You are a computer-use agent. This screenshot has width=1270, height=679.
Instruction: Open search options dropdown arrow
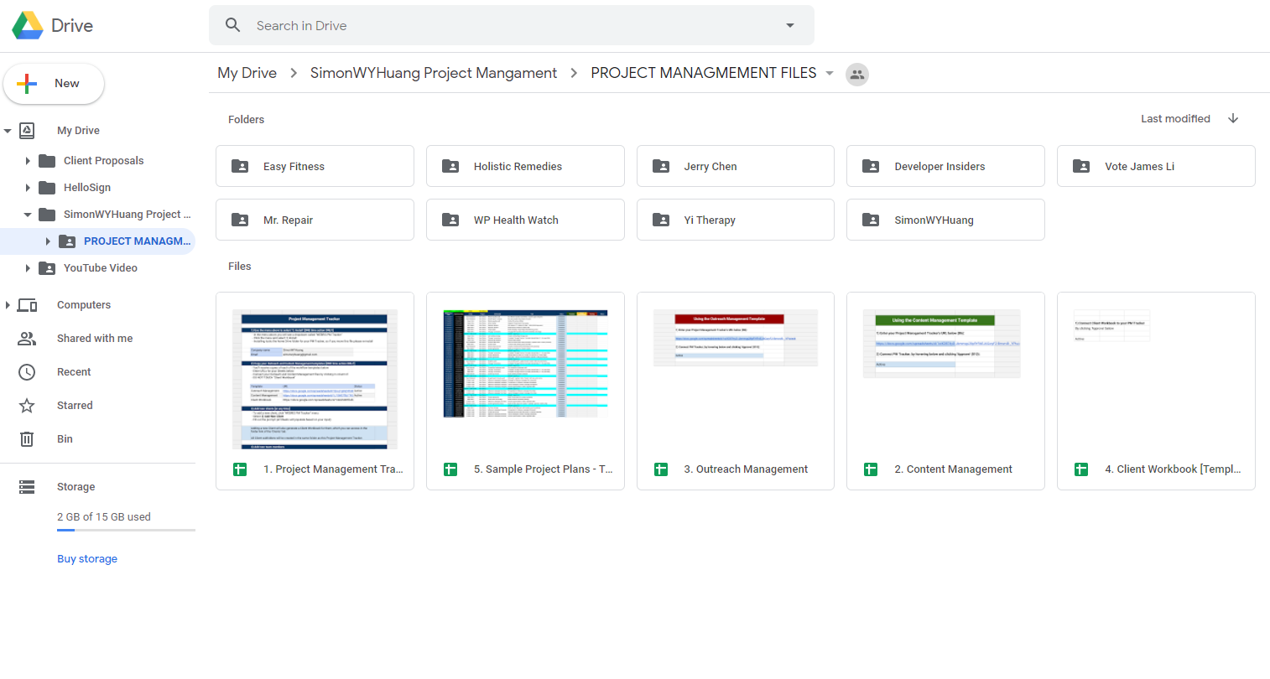(789, 25)
